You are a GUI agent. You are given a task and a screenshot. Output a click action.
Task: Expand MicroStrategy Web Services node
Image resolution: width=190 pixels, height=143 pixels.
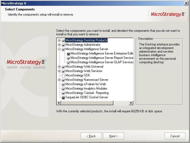(x=59, y=71)
